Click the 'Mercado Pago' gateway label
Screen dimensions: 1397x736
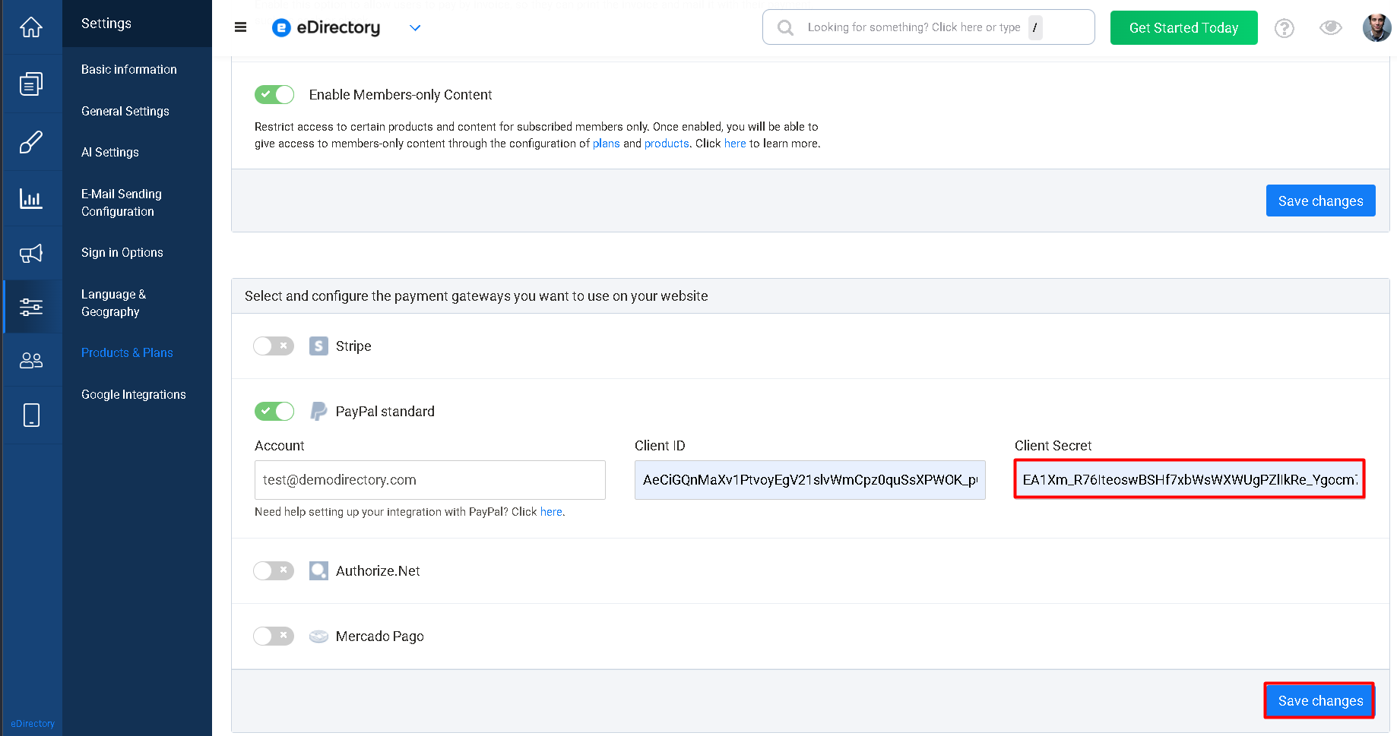tap(380, 636)
